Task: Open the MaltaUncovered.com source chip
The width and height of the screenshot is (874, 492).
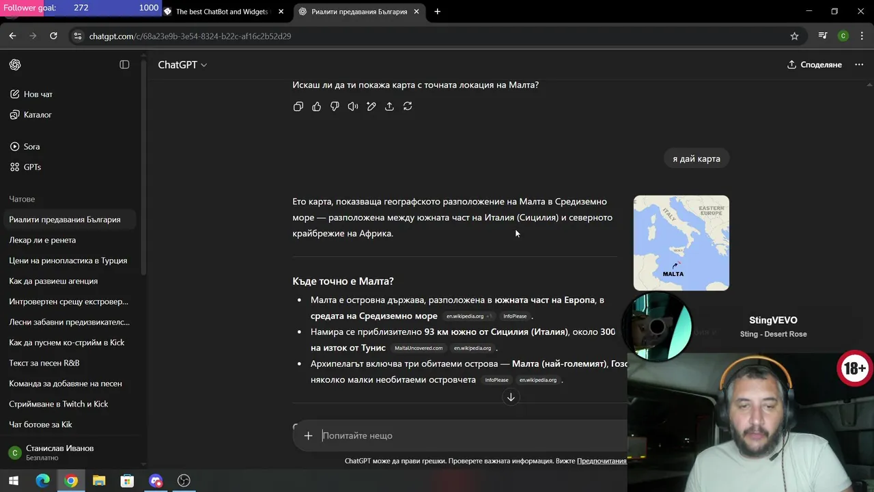Action: pyautogui.click(x=419, y=348)
